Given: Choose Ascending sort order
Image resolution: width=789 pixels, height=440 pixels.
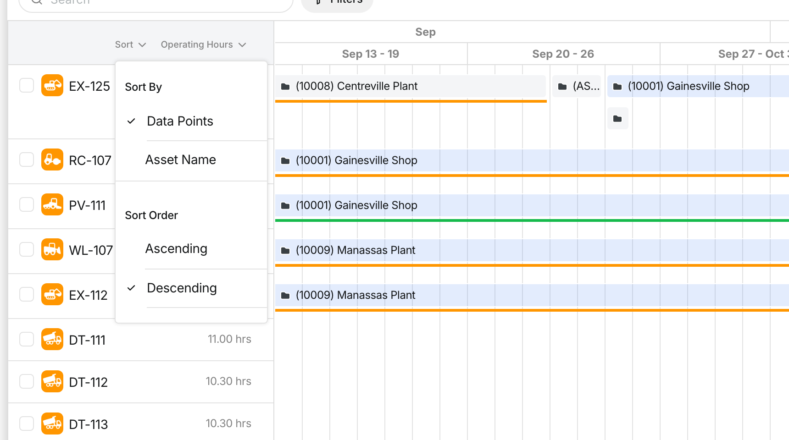Looking at the screenshot, I should click(x=191, y=248).
